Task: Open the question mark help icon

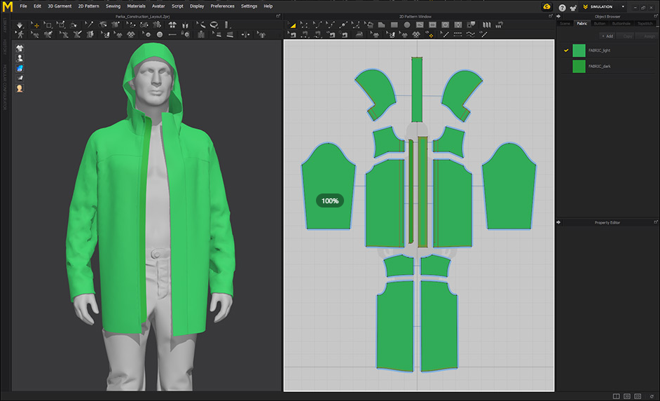Action: coord(562,8)
